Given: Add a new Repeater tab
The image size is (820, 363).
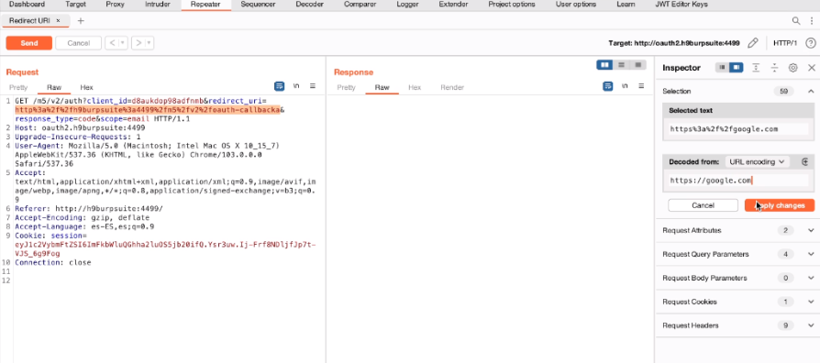Looking at the screenshot, I should (x=81, y=21).
